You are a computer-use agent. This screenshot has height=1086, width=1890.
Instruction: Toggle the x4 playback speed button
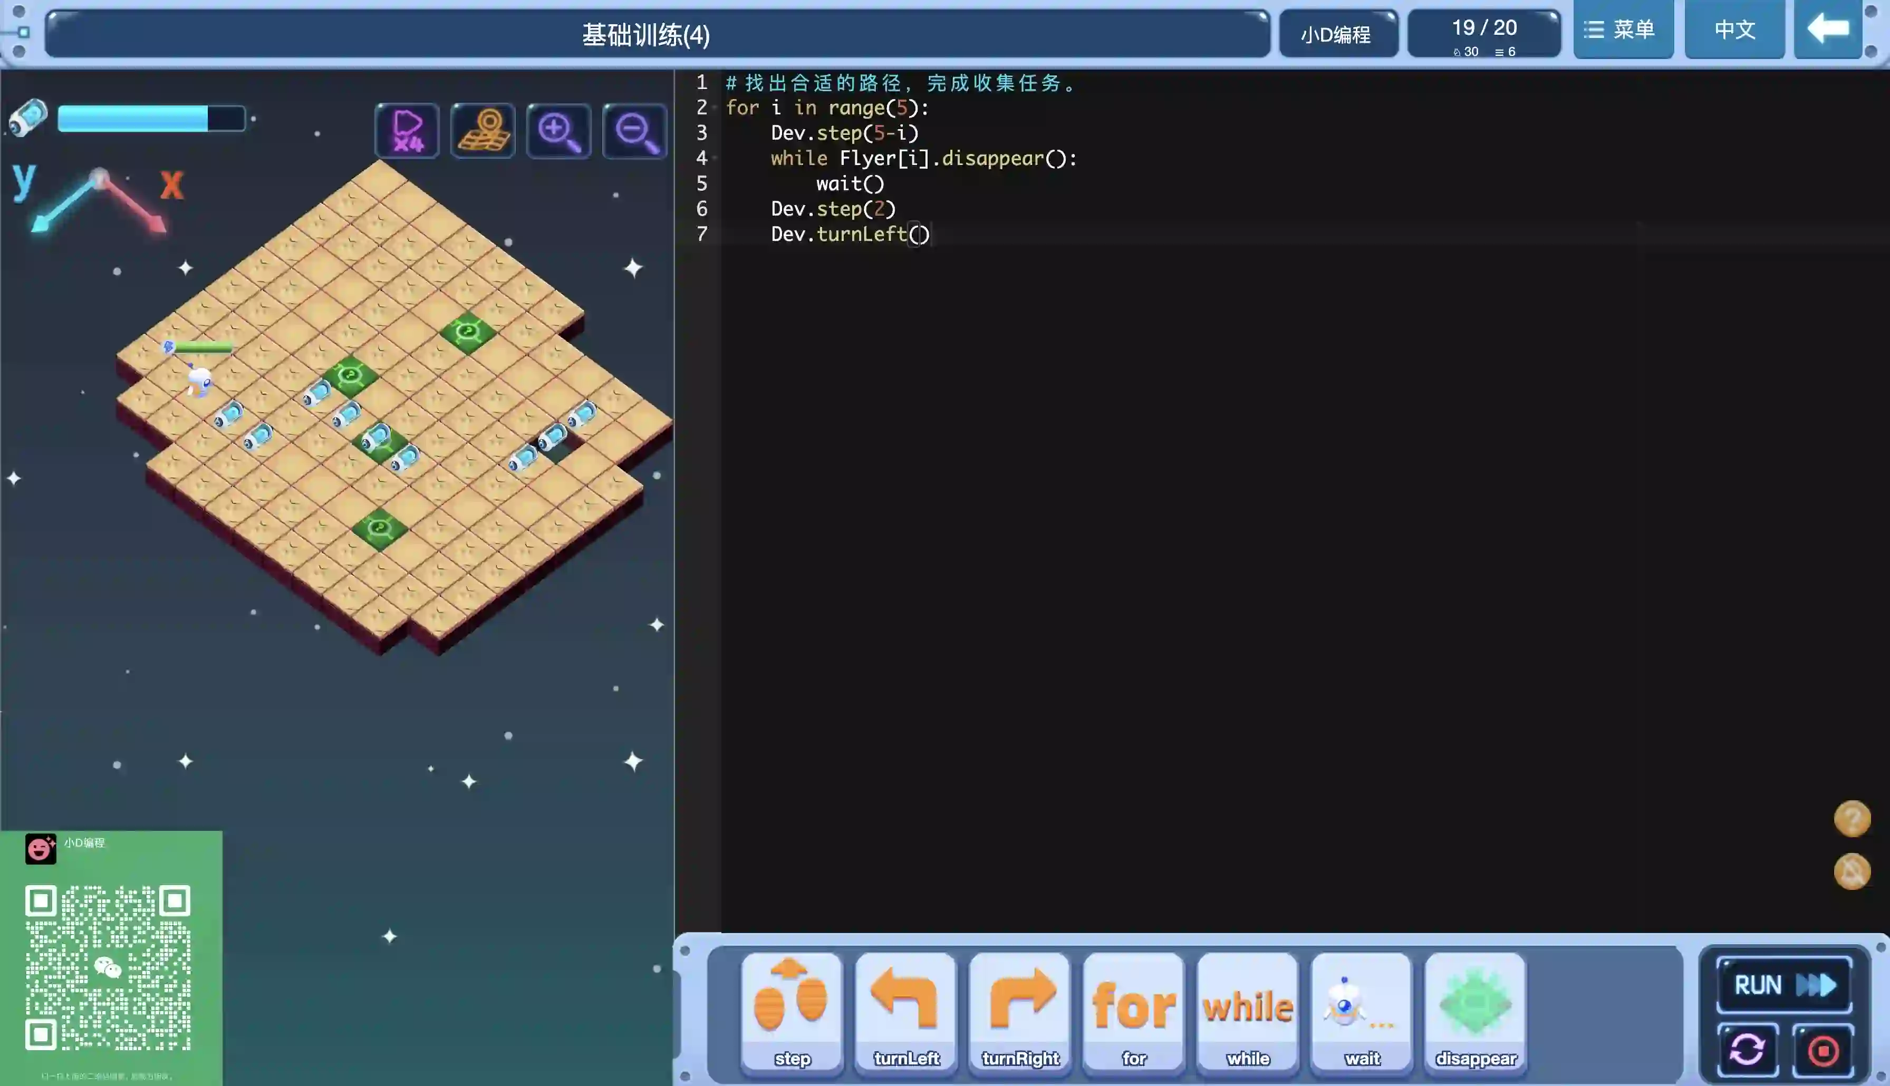pos(407,131)
